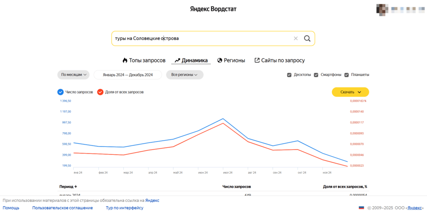Uncheck the Десктопы checkbox
Screen dimensions: 427x212
coord(289,75)
